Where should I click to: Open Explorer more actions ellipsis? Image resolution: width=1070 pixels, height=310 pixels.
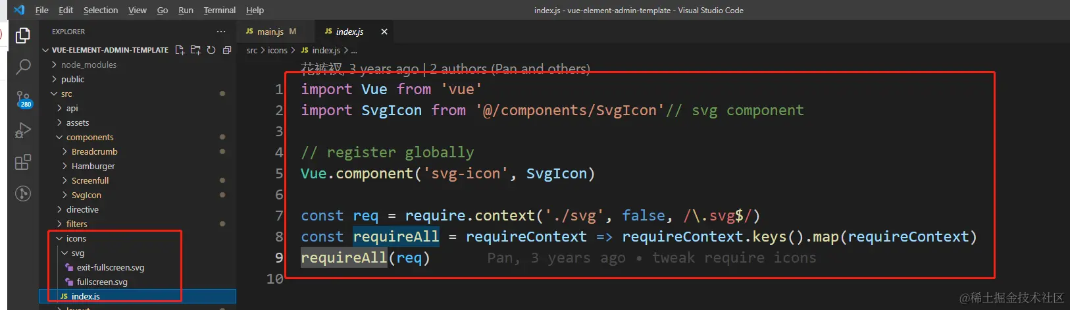pos(221,32)
